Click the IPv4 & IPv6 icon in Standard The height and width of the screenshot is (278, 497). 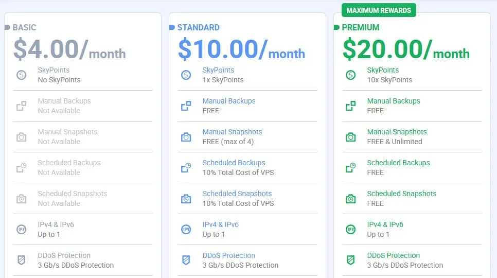[x=186, y=230]
